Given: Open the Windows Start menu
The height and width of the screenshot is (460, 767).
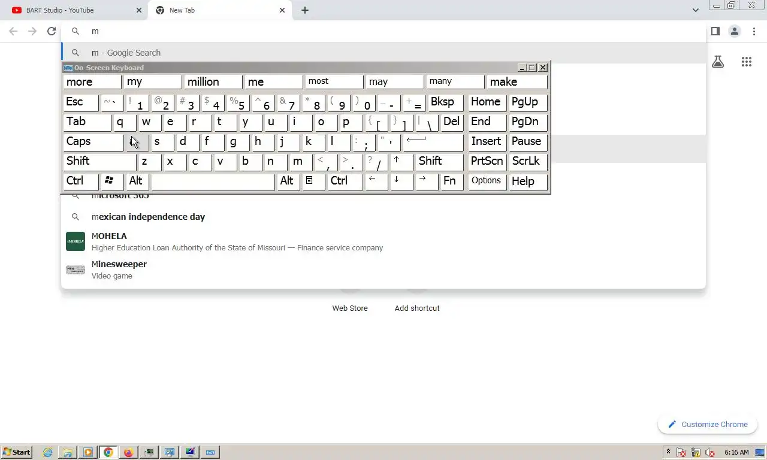Looking at the screenshot, I should click(17, 452).
